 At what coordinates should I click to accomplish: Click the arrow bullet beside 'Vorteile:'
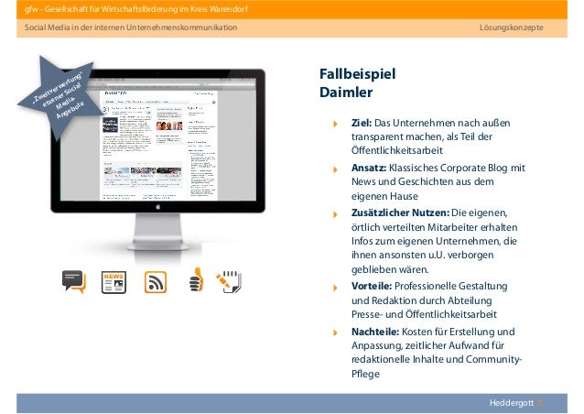335,288
